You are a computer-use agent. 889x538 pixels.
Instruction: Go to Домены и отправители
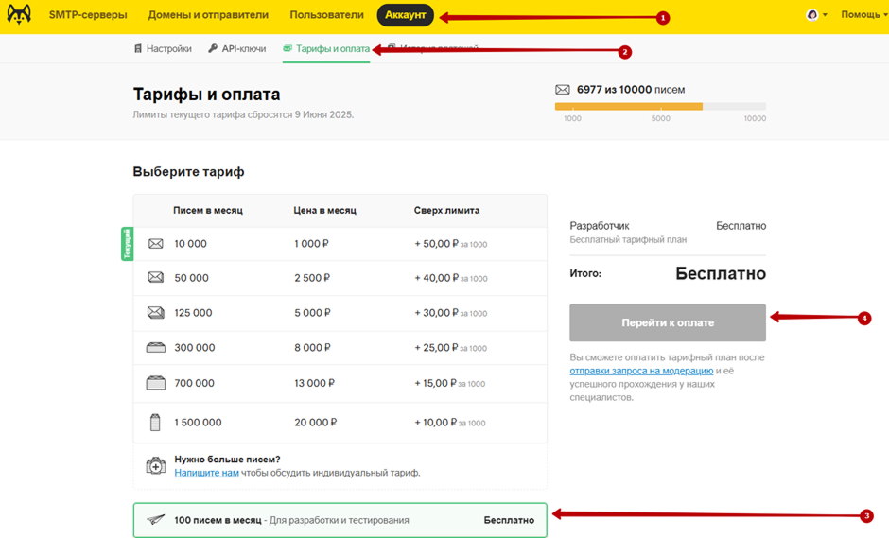point(208,15)
